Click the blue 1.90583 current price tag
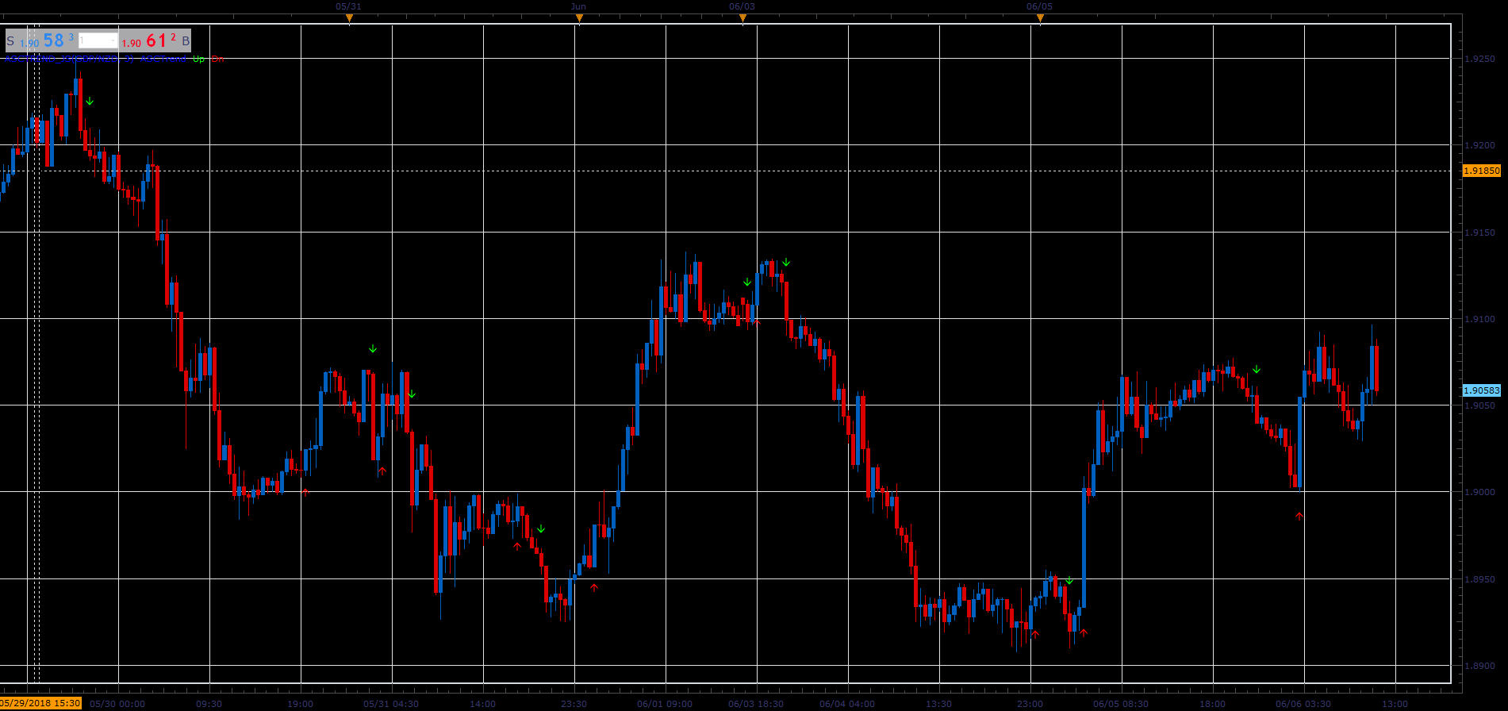Screen dimensions: 1508x711 pyautogui.click(x=1482, y=390)
